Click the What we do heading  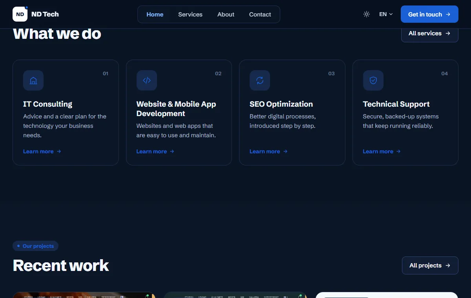(57, 34)
